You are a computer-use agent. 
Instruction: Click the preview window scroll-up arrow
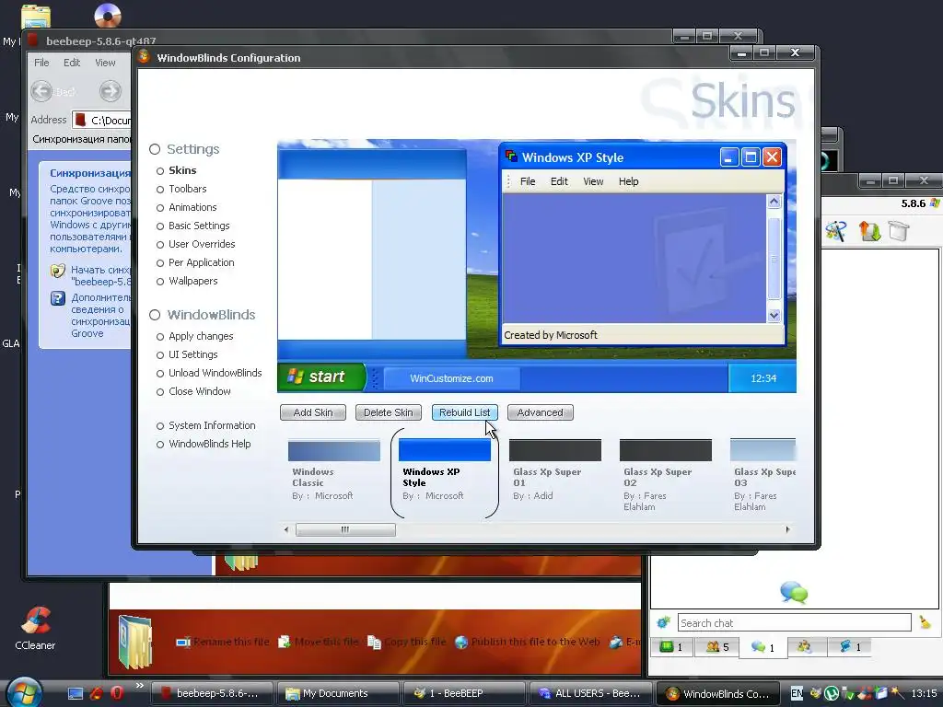click(x=774, y=202)
